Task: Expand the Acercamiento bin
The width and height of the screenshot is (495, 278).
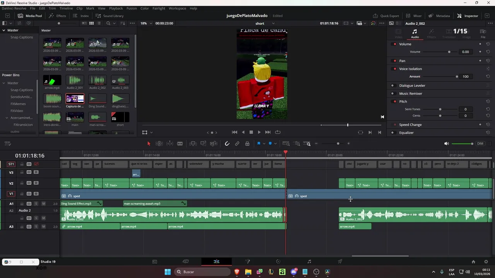Action: (7, 118)
